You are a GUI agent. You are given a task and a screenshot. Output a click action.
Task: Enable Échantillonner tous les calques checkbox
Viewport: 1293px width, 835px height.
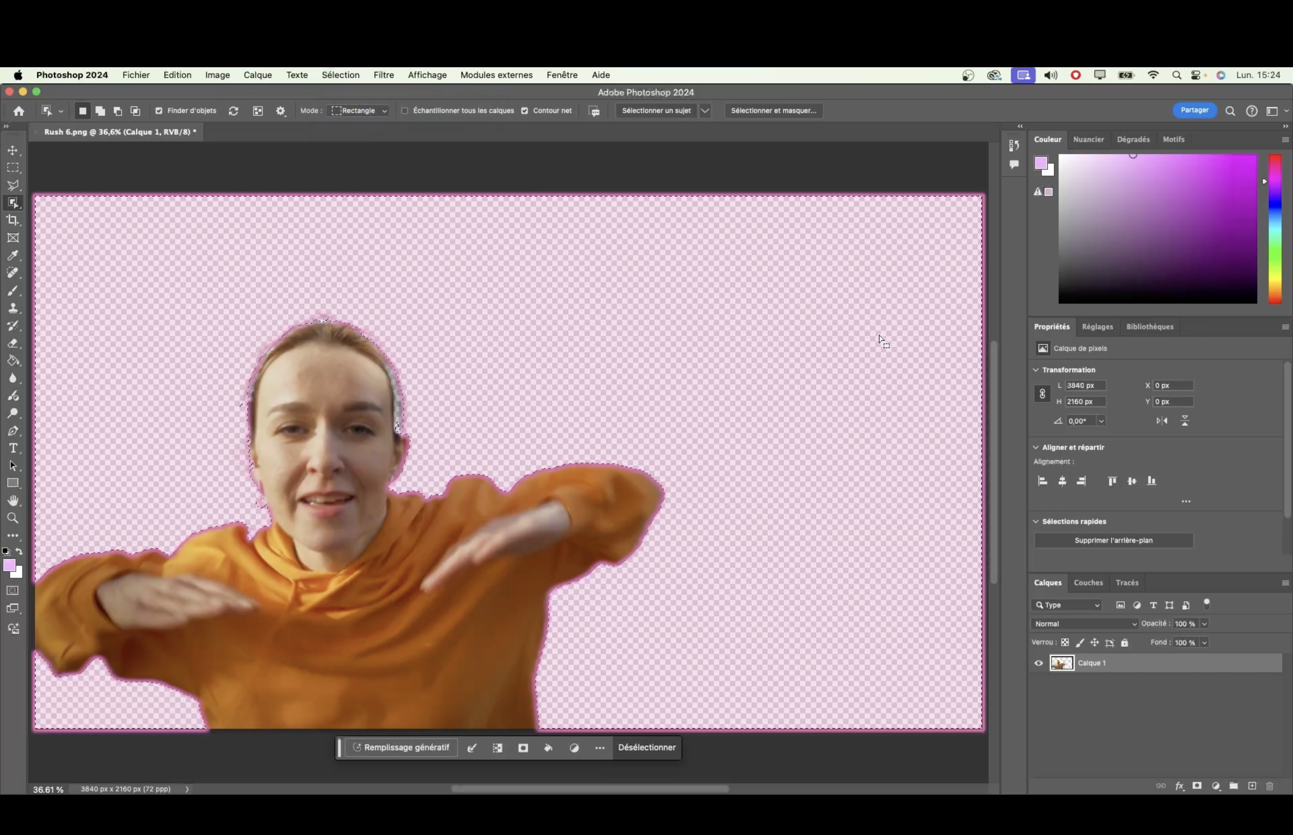pos(405,111)
